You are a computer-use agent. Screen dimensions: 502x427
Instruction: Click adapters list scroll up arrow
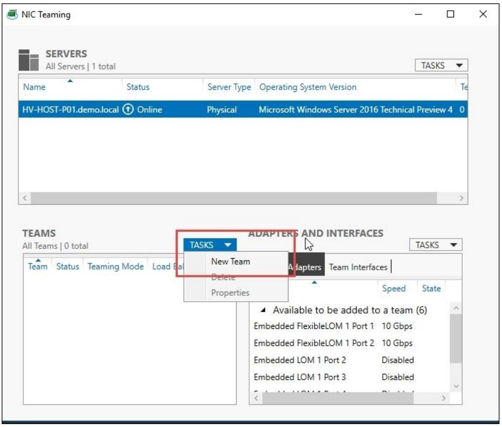pyautogui.click(x=456, y=308)
